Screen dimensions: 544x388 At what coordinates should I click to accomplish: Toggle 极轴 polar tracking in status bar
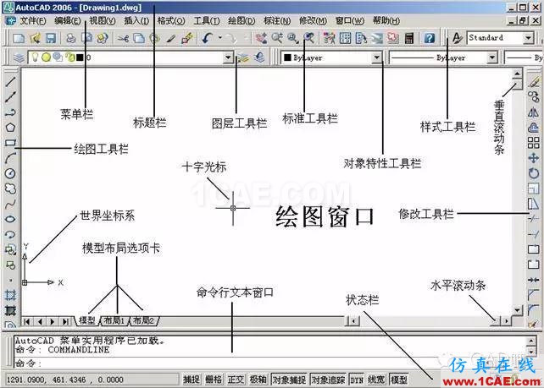[258, 380]
